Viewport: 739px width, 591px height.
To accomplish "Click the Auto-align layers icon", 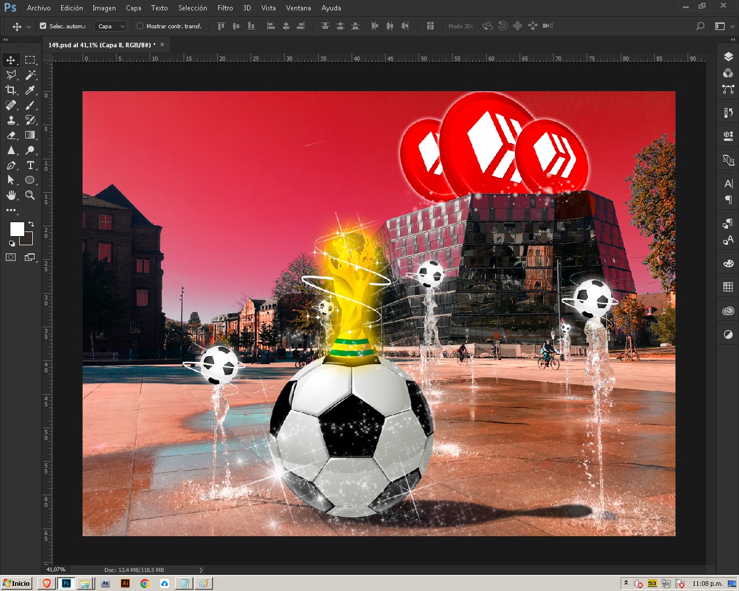I will pyautogui.click(x=430, y=26).
